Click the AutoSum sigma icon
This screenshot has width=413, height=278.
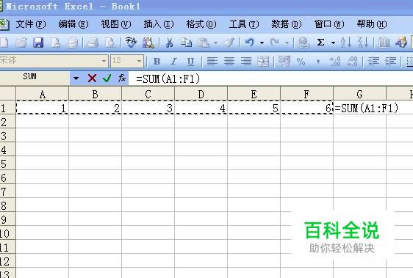(x=320, y=43)
